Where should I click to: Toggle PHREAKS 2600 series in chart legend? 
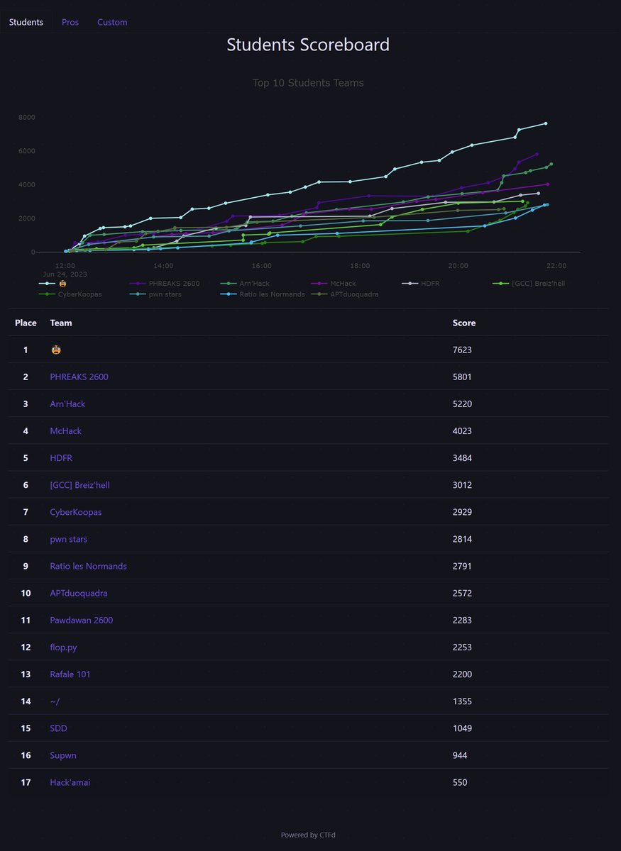point(165,284)
